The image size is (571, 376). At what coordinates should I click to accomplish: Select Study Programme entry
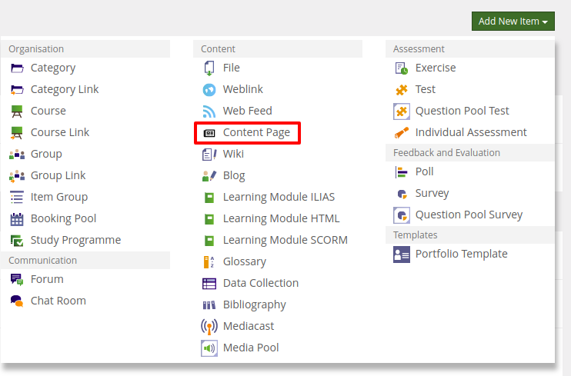click(x=75, y=240)
